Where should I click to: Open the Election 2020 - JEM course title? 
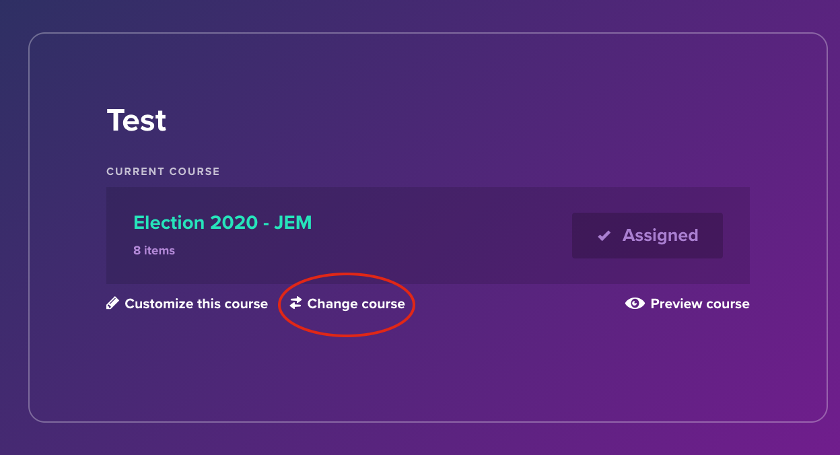(222, 223)
